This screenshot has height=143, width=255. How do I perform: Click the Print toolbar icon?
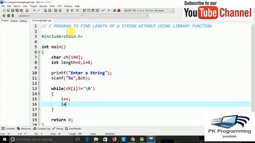27,11
